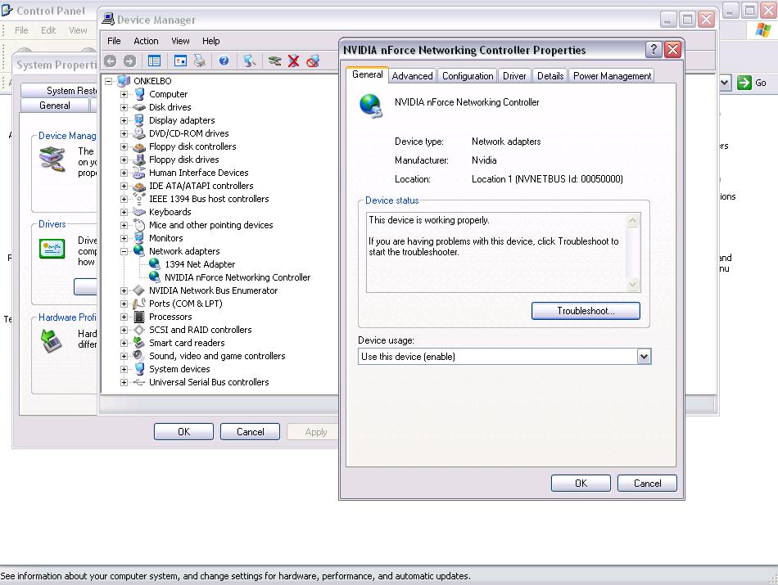Open Device Manager's Help menu
Screen dimensions: 778x585
tap(210, 41)
